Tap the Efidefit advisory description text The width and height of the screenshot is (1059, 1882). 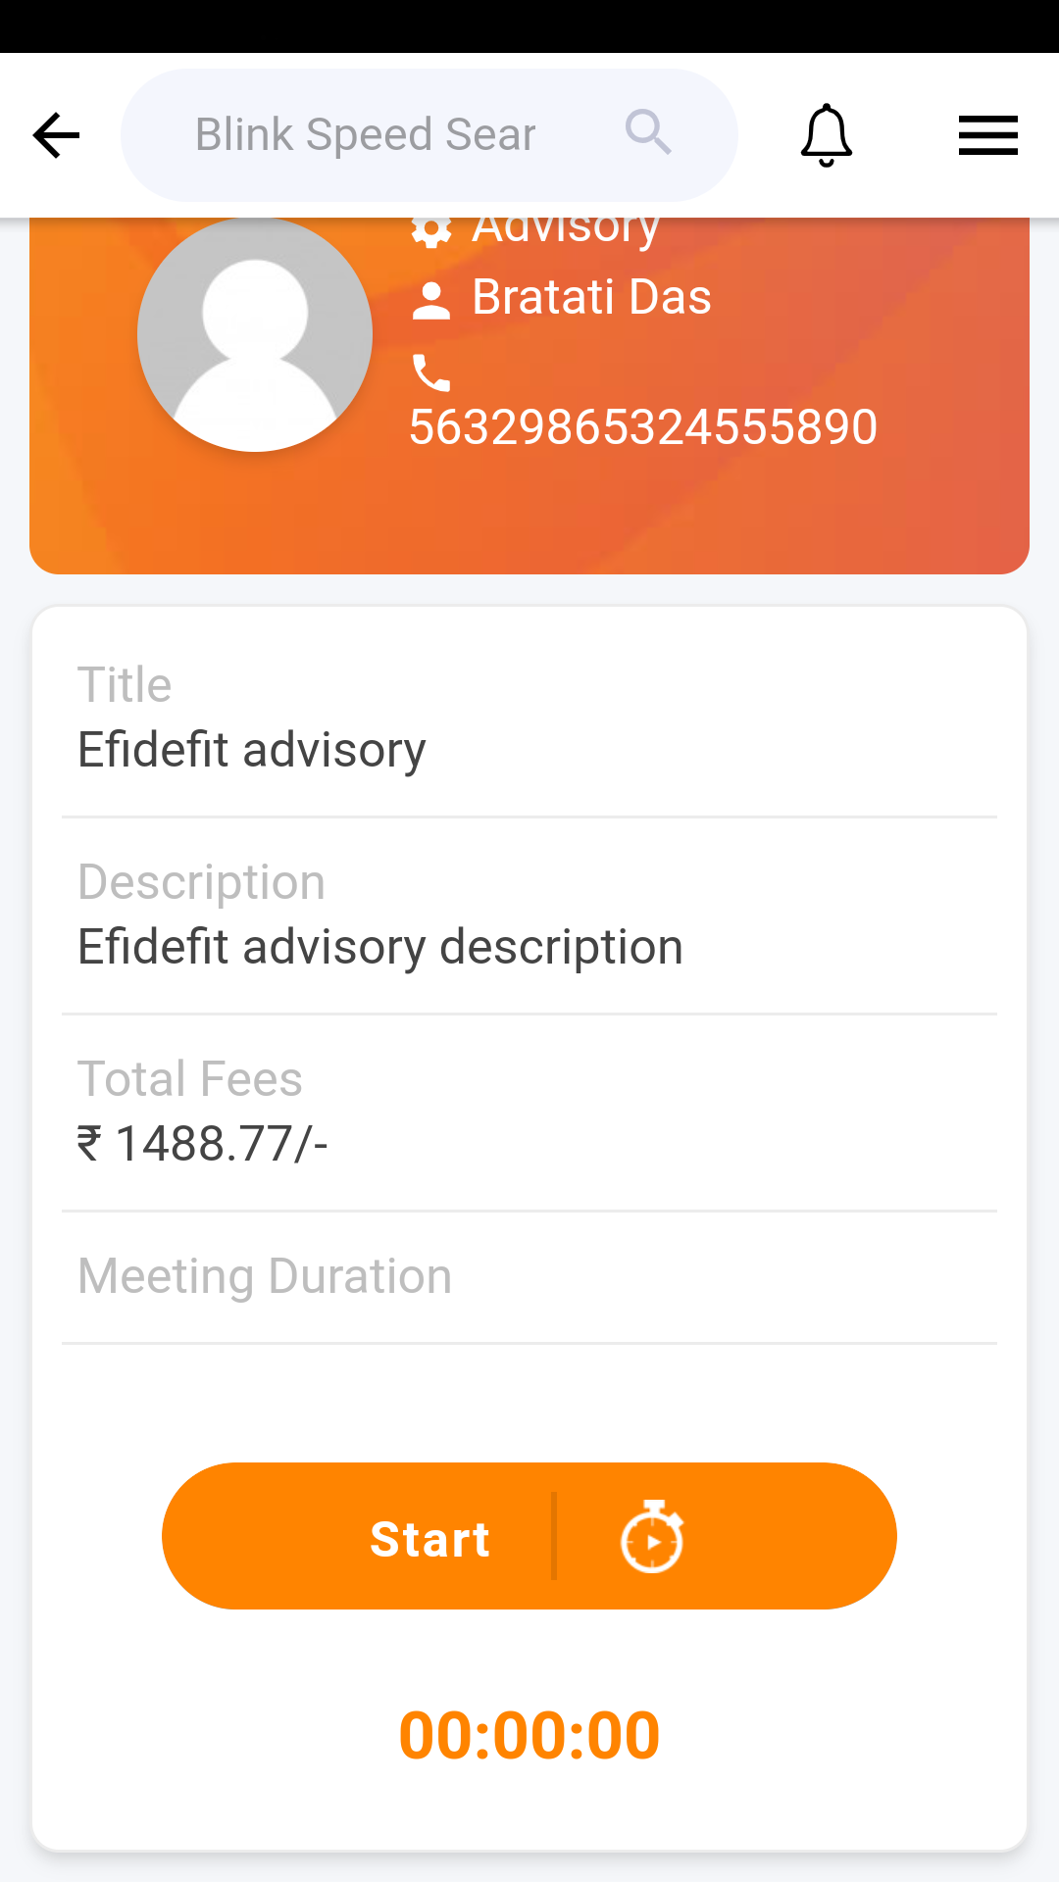[x=380, y=947]
